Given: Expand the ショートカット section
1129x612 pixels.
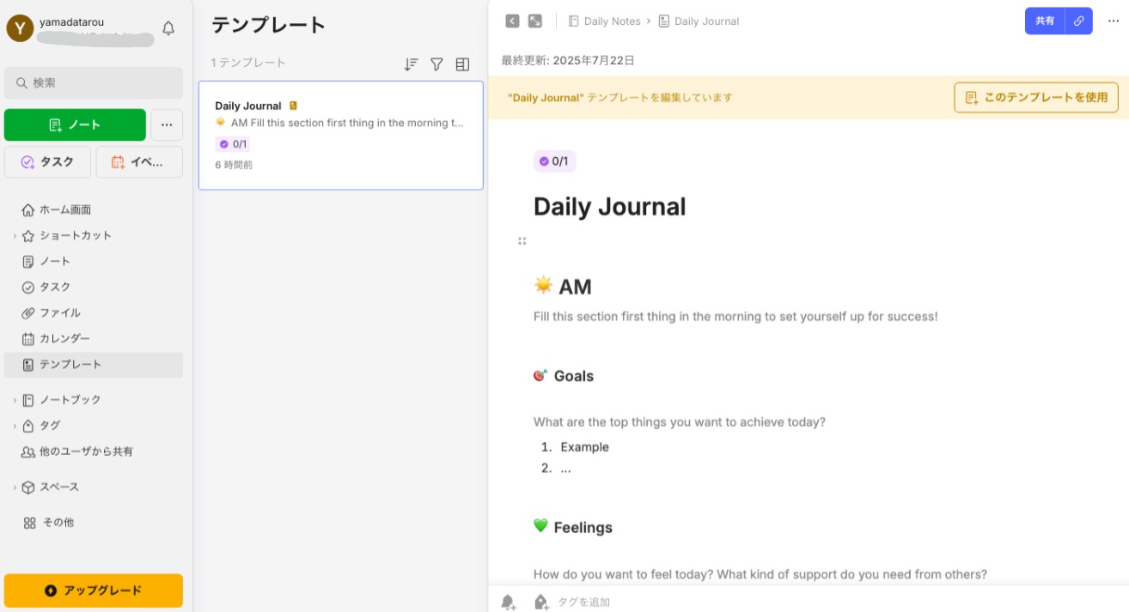Looking at the screenshot, I should tap(14, 235).
